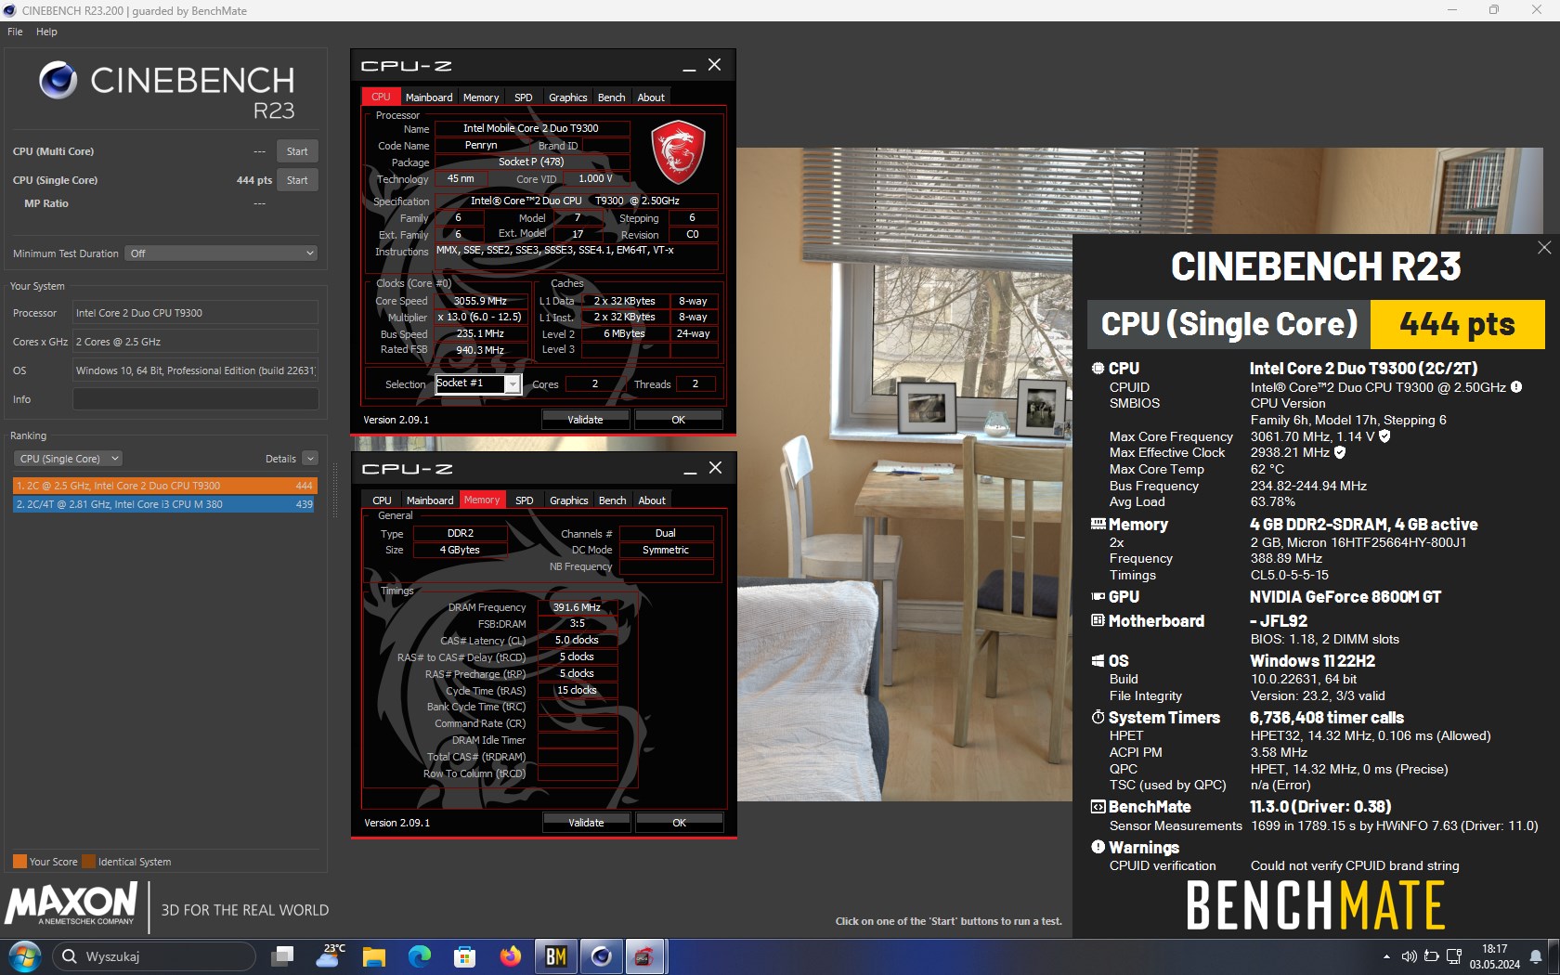Screen dimensions: 1560x975
Task: Click Validate in upper CPU-Z window
Action: click(585, 420)
